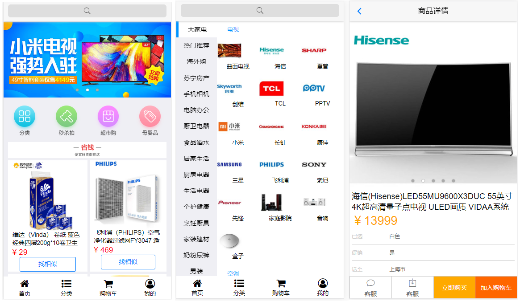Select the Pioneer 先锋 brand logo
This screenshot has width=520, height=301.
[x=229, y=203]
